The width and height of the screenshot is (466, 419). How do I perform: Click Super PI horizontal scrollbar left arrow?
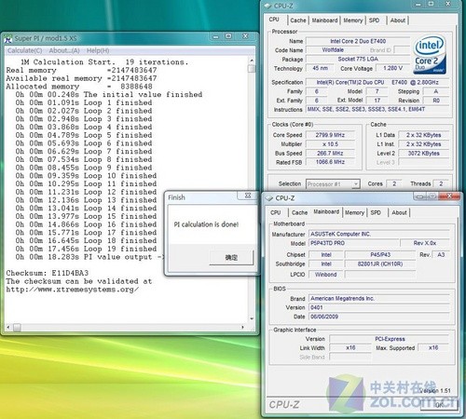click(x=8, y=327)
